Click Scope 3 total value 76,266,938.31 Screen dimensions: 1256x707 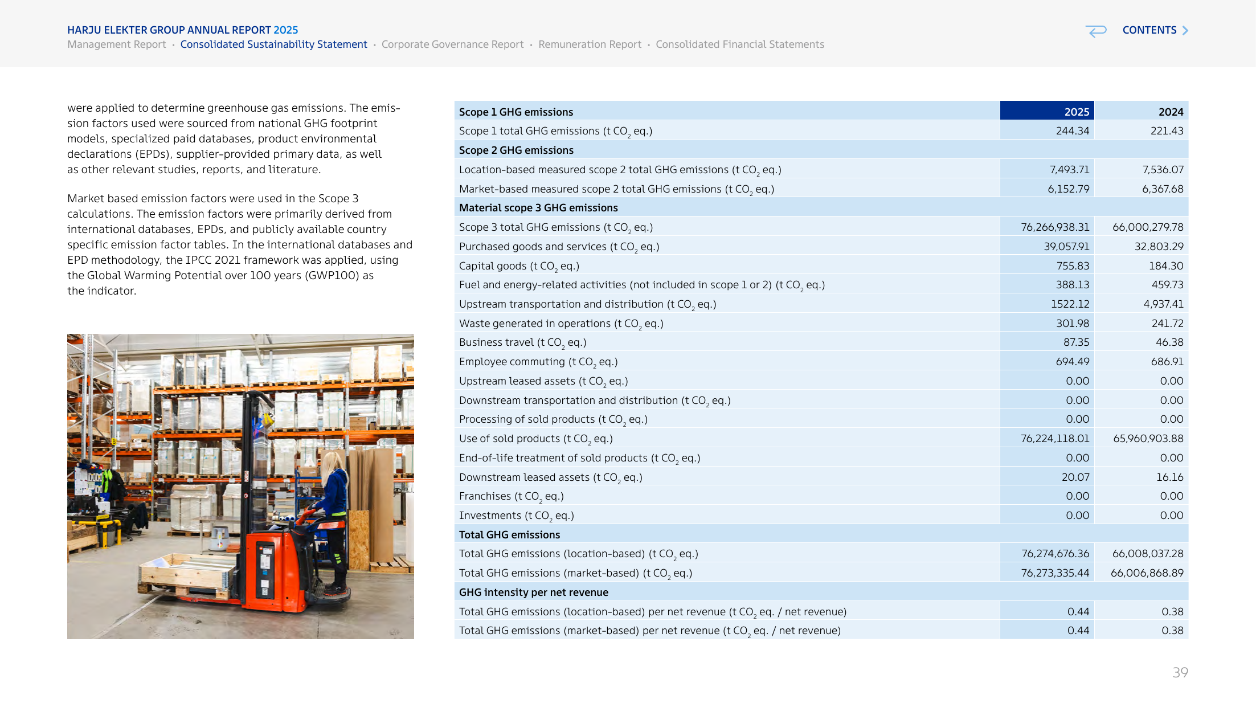point(1055,227)
